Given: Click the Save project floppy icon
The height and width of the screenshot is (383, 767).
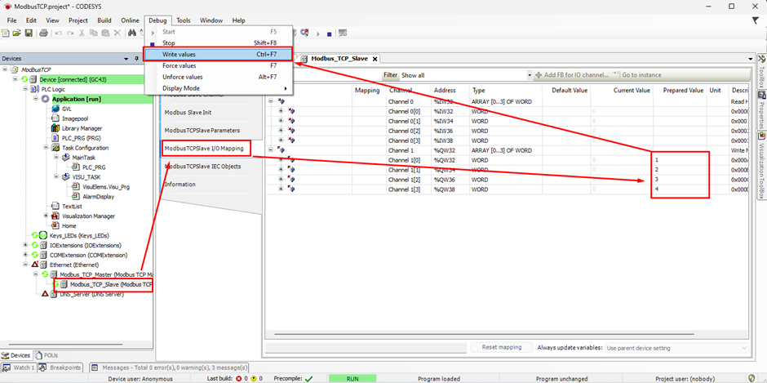Looking at the screenshot, I should [x=29, y=33].
